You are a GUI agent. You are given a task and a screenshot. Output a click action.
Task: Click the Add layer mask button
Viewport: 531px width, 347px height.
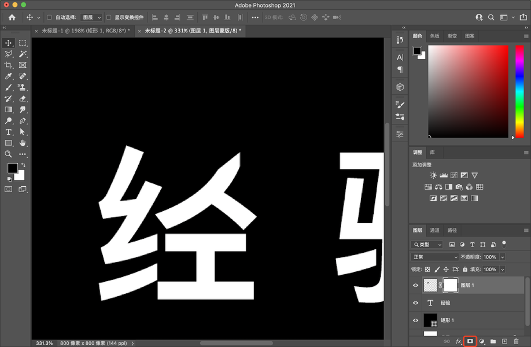[470, 341]
